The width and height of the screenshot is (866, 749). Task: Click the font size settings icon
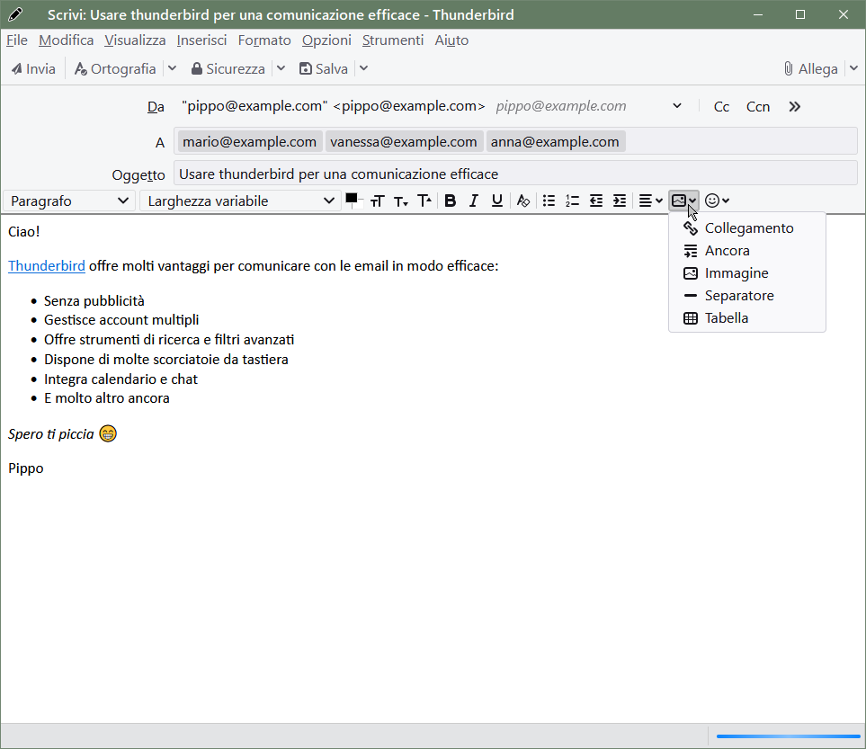[377, 201]
